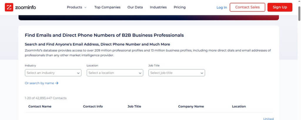The image size is (301, 120).
Task: Open the Pricing page
Action: [x=180, y=7]
